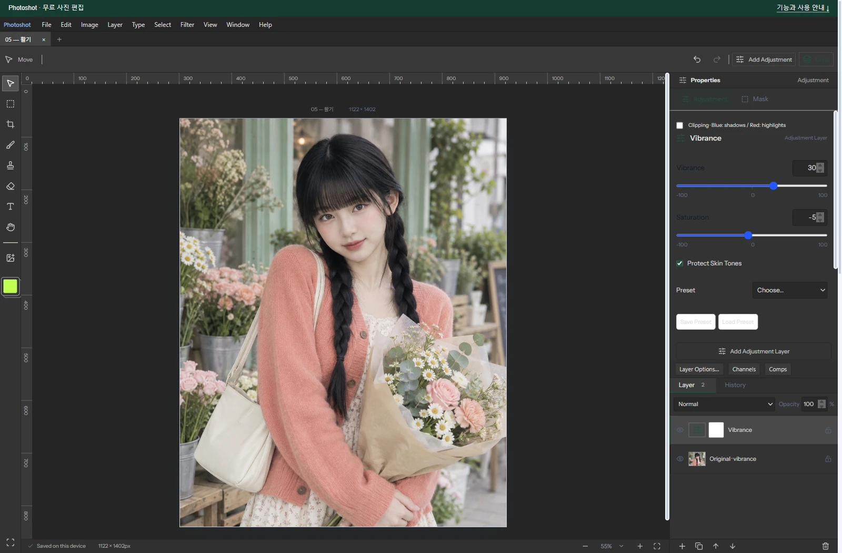The height and width of the screenshot is (553, 842).
Task: Open the Filter menu
Action: click(187, 25)
